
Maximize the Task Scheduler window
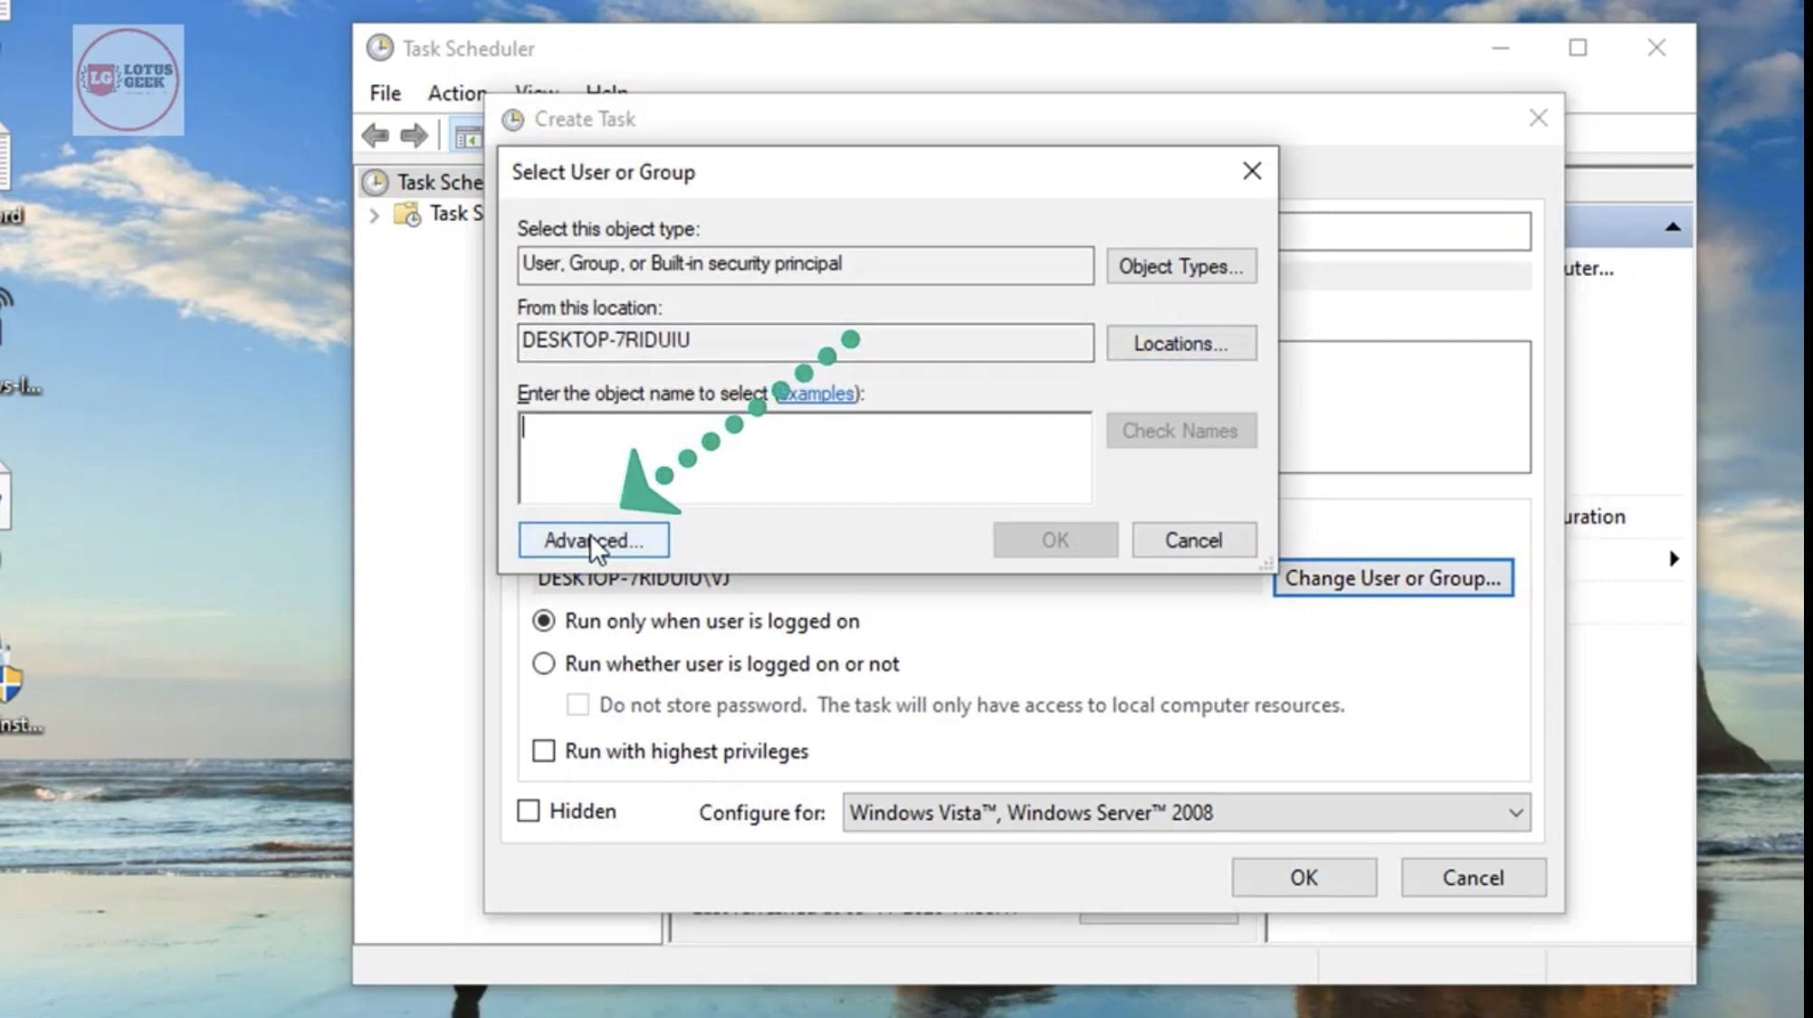[1578, 47]
